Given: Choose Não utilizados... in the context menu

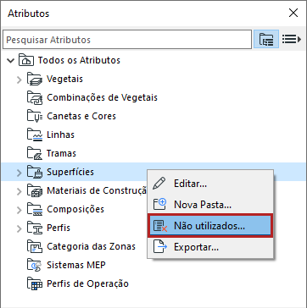Looking at the screenshot, I should coord(210,226).
